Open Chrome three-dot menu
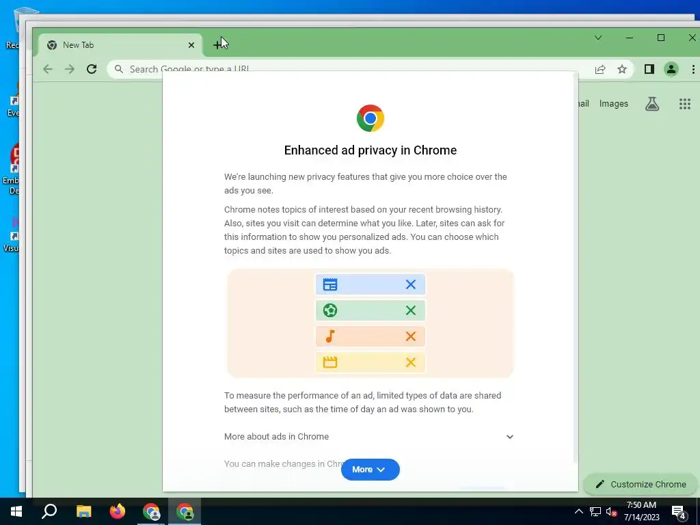 click(693, 69)
